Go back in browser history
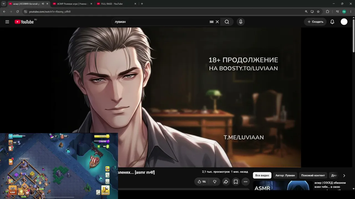 click(4, 12)
